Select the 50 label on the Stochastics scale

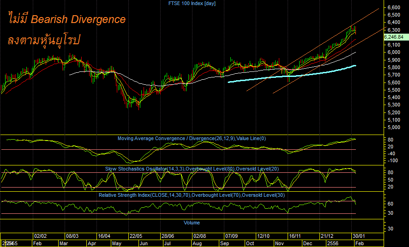[391, 180]
